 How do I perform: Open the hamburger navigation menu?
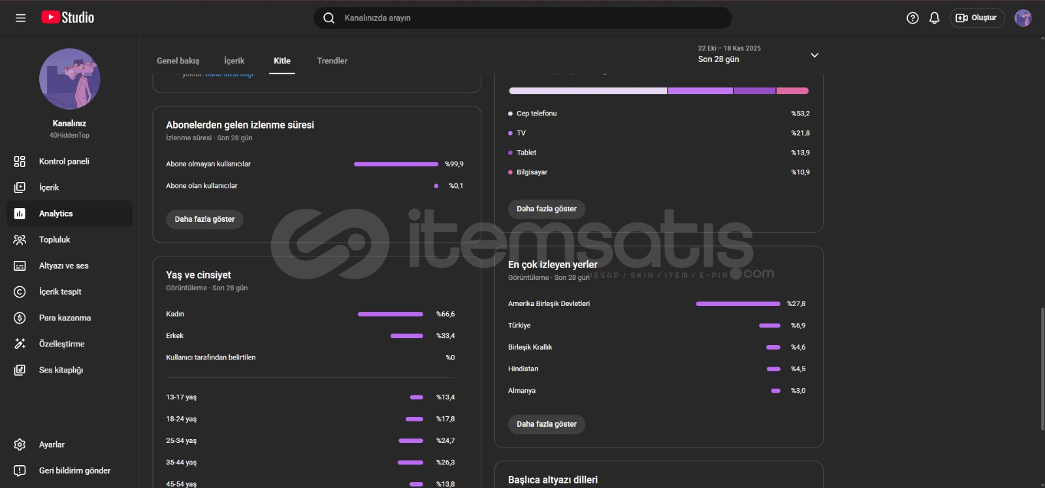tap(21, 18)
